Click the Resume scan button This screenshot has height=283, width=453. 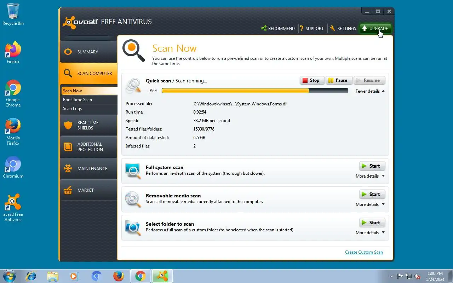click(369, 80)
